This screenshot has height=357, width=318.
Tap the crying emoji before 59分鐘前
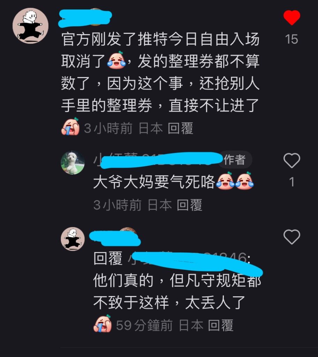tap(103, 324)
